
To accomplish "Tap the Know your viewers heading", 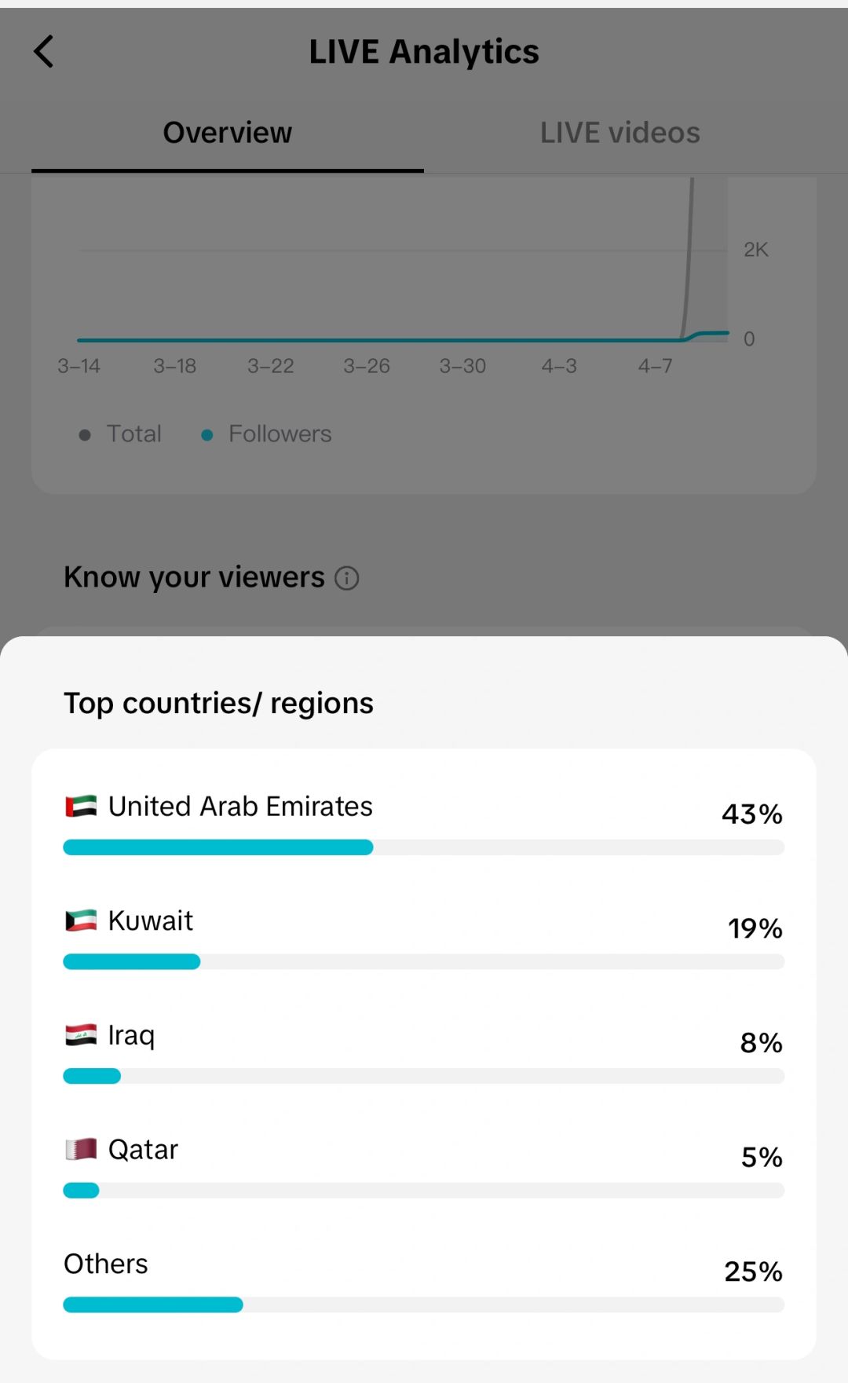I will pos(194,577).
